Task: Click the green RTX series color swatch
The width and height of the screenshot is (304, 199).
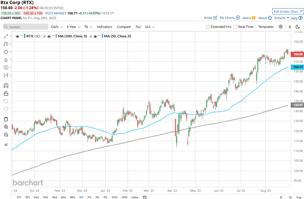Action: point(25,36)
